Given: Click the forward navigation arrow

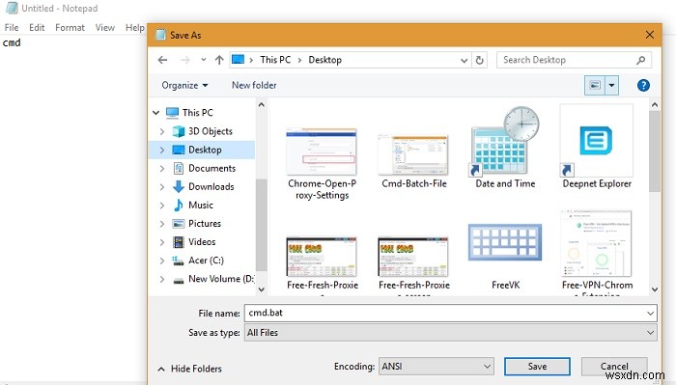Looking at the screenshot, I should click(185, 60).
